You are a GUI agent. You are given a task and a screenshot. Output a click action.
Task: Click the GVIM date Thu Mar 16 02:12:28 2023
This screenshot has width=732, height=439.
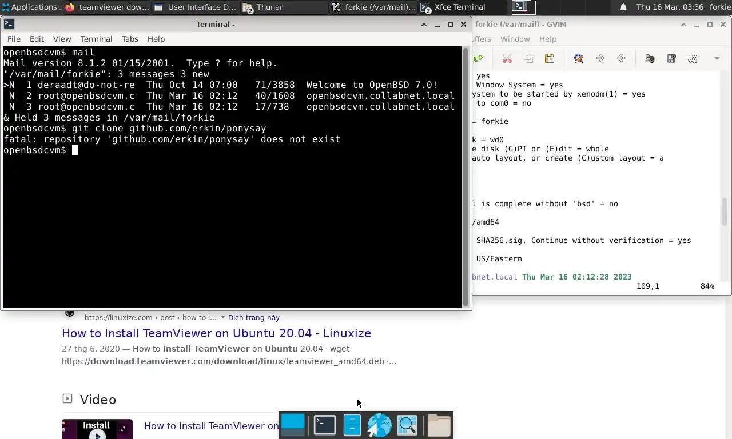click(x=576, y=277)
